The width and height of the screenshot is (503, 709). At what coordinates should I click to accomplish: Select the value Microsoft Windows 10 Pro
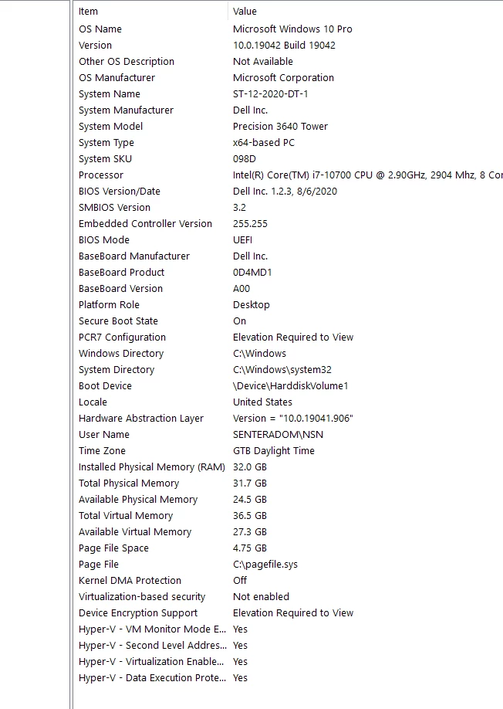(292, 29)
